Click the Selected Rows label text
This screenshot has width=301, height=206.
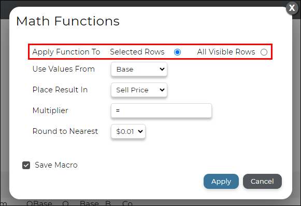137,52
